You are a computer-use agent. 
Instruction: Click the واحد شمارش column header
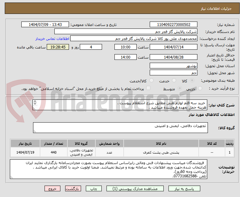(109, 143)
